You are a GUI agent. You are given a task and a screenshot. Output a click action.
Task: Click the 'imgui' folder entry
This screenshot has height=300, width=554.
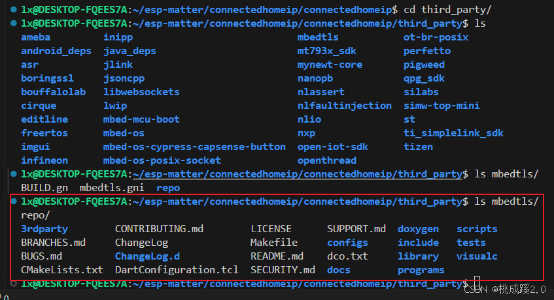click(35, 147)
